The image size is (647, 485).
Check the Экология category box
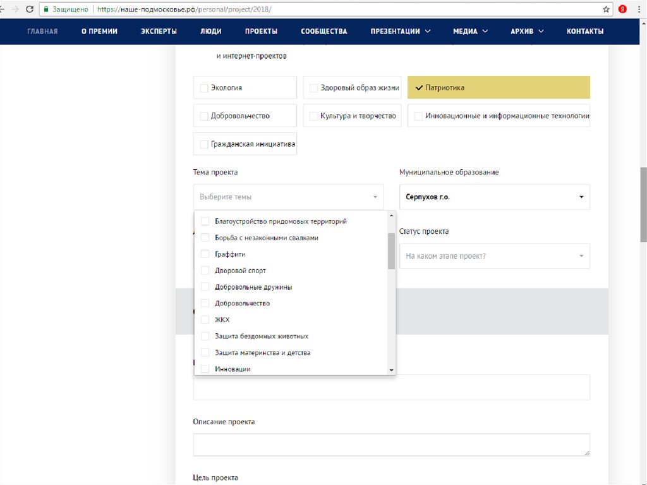pyautogui.click(x=204, y=88)
